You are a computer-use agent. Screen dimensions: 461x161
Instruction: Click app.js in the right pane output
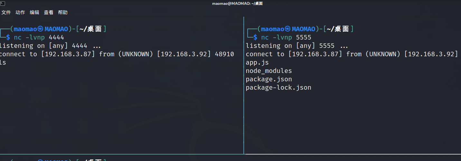[x=257, y=63]
